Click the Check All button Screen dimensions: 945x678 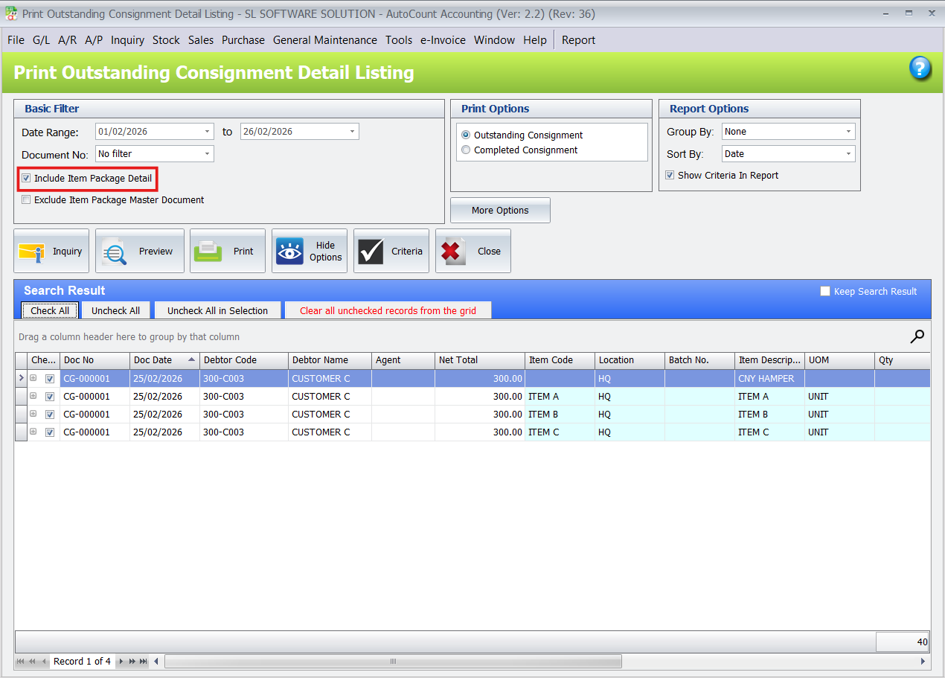point(49,310)
